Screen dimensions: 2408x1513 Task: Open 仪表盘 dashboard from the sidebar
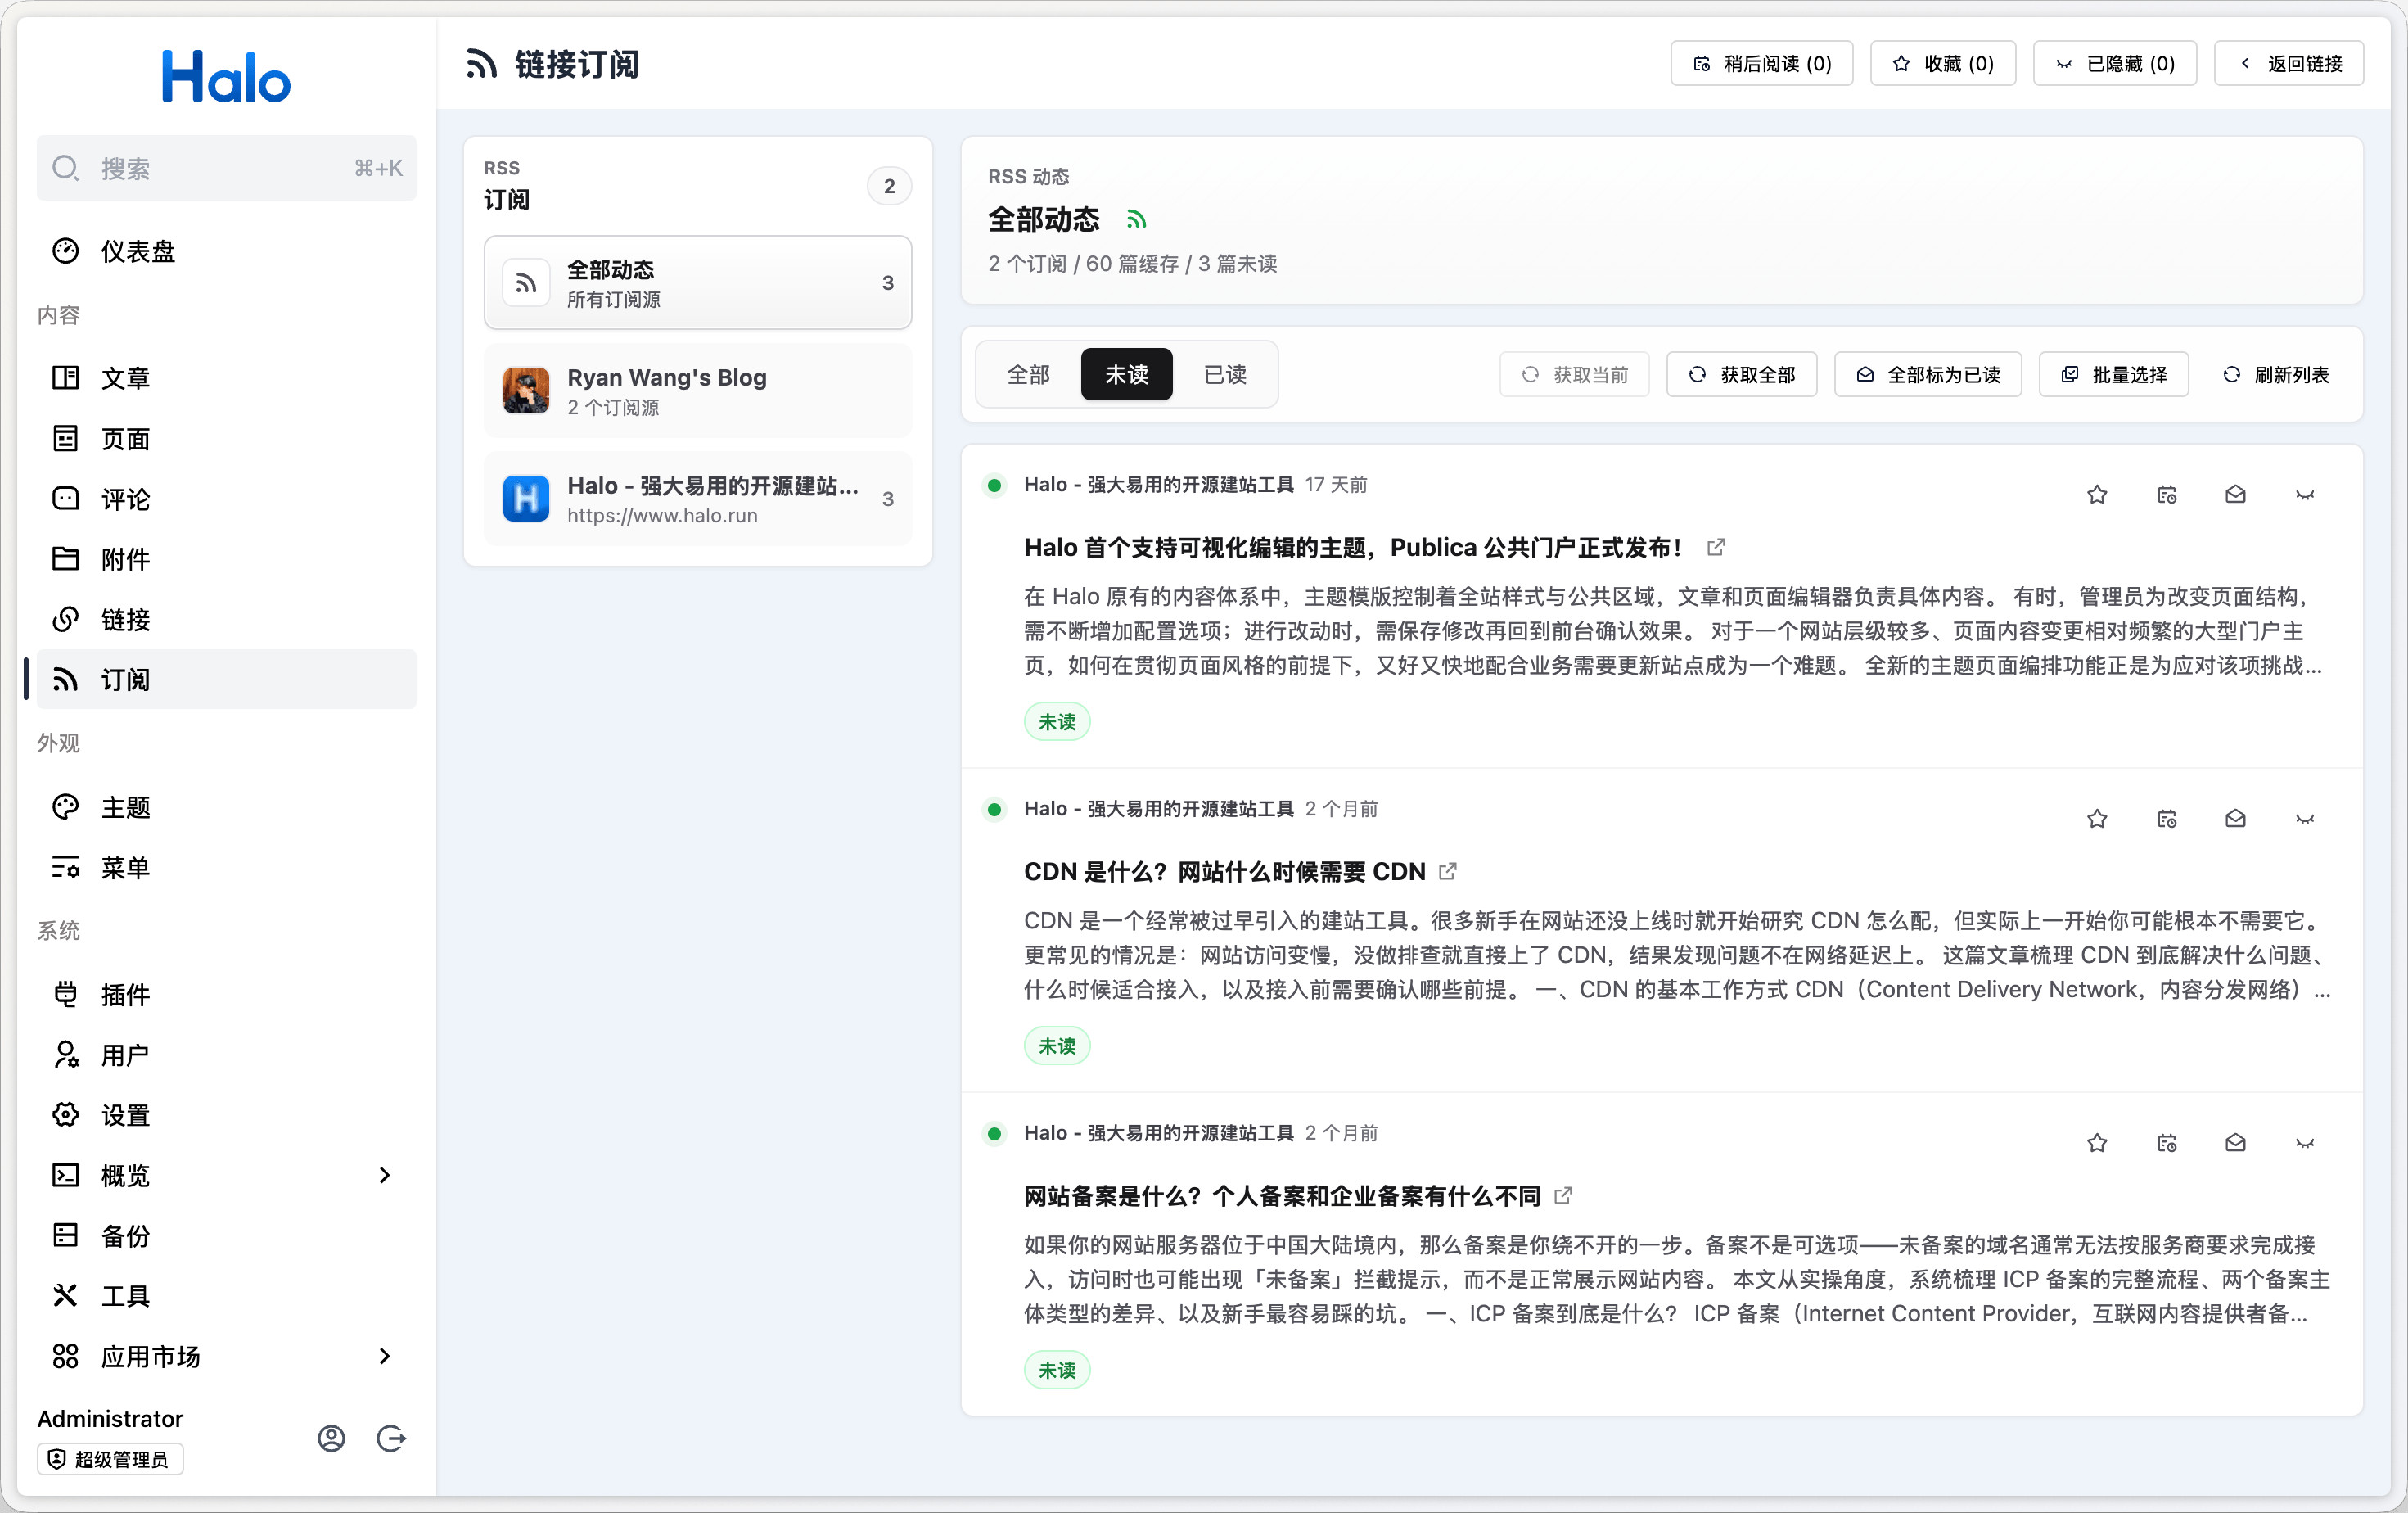[x=226, y=251]
